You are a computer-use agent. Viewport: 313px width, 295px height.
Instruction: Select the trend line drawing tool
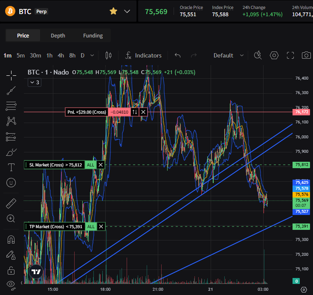11,91
